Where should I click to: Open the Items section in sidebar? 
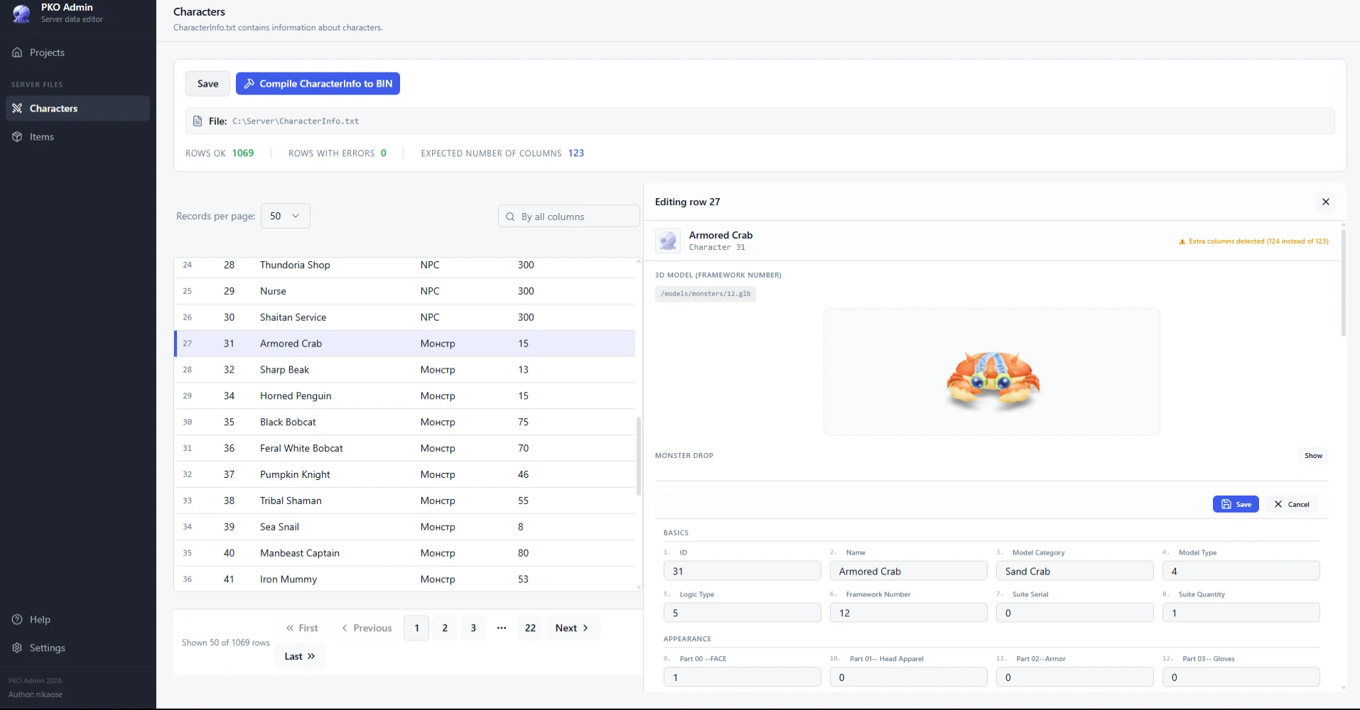(x=41, y=137)
